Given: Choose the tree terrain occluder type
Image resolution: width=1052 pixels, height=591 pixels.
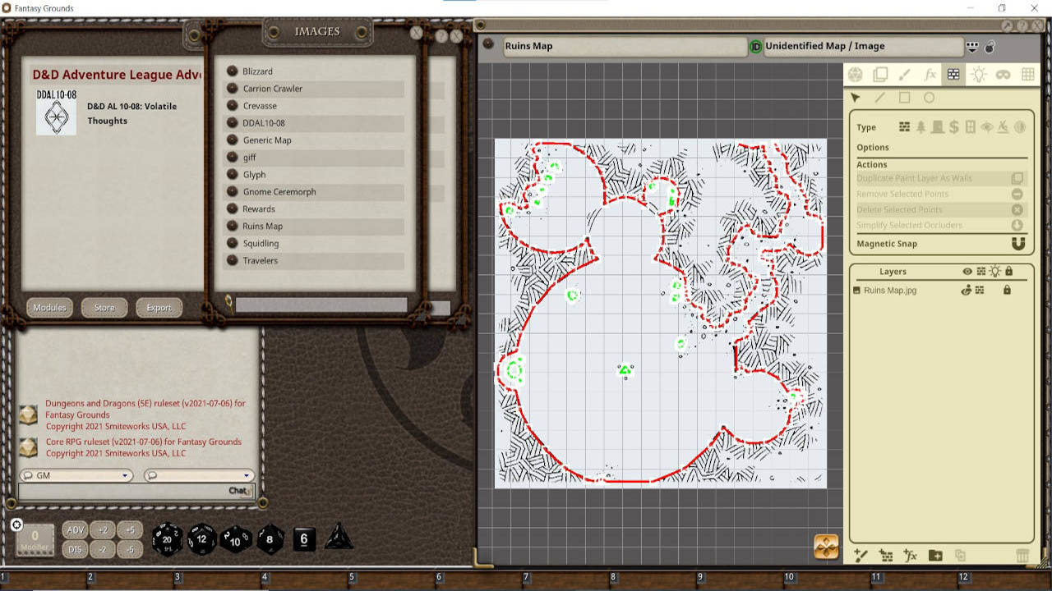Looking at the screenshot, I should click(920, 127).
